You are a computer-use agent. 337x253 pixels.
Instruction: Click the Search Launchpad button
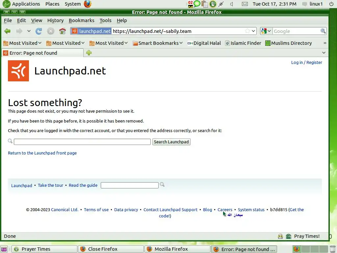point(171,142)
